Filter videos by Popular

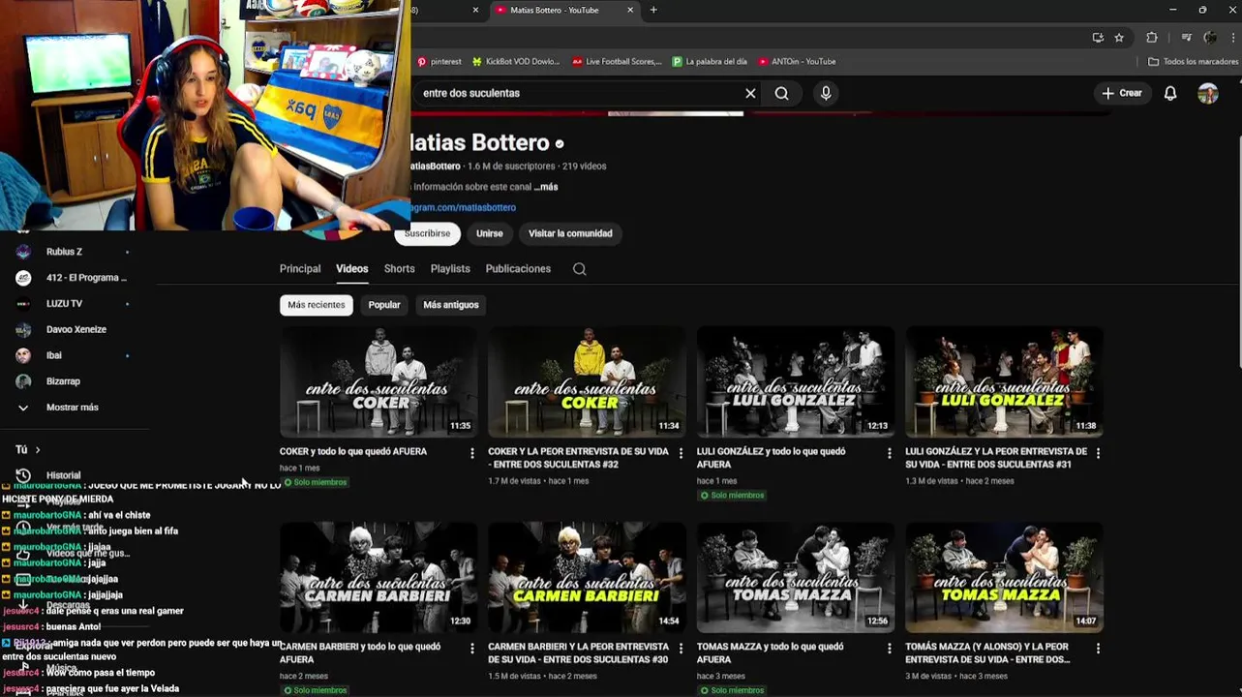pos(384,305)
